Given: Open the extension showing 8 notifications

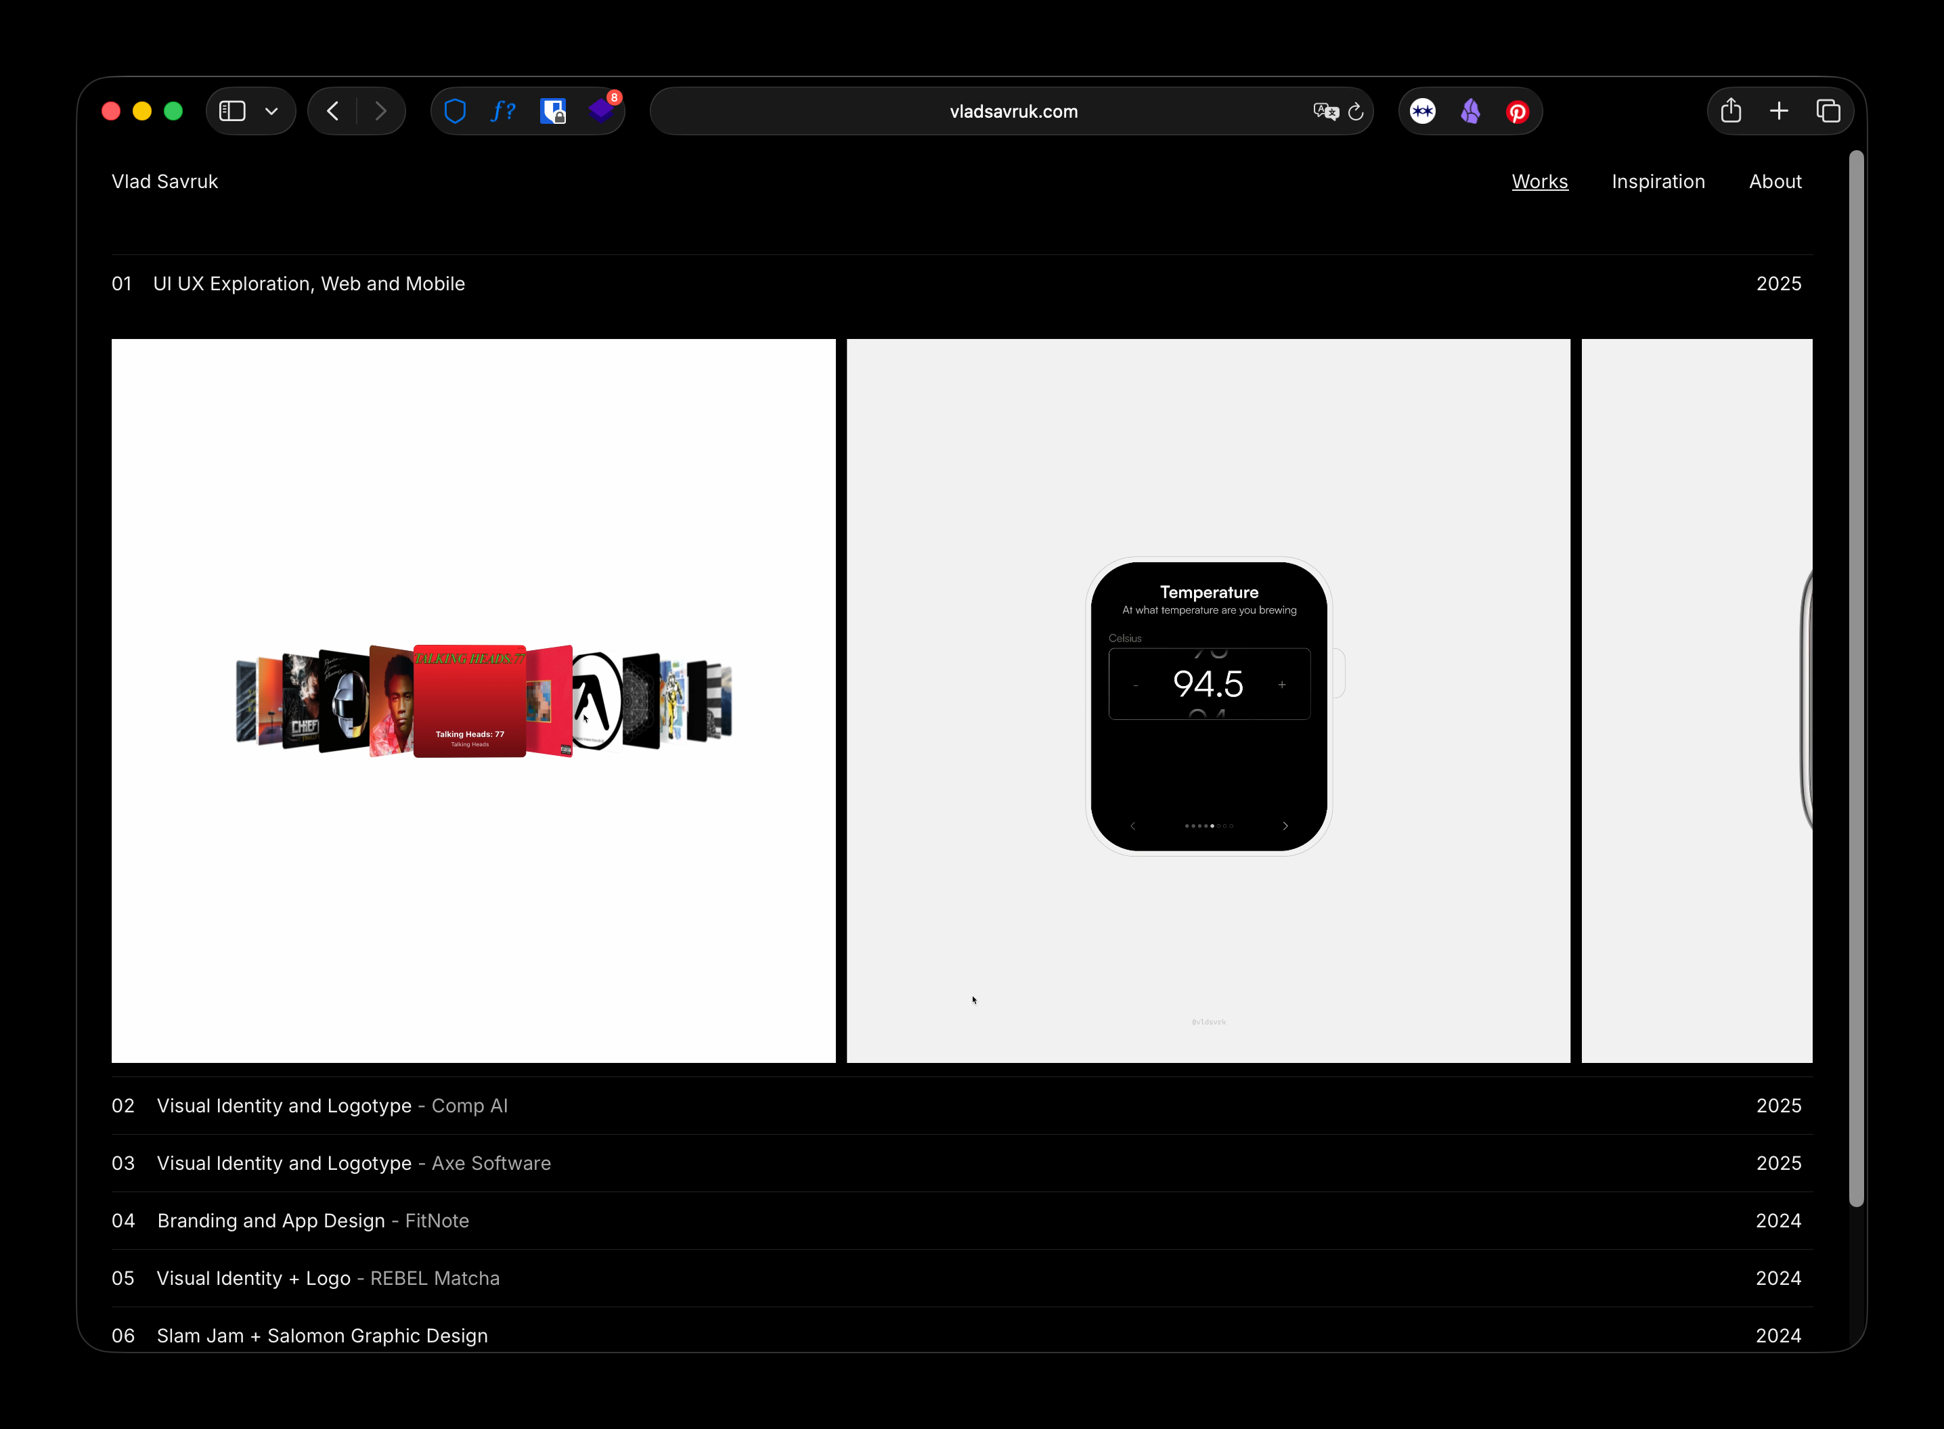Looking at the screenshot, I should (602, 111).
